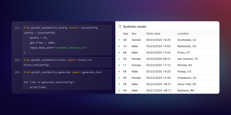Focus notebook cell [2] with train_rnn code
The image size is (231, 115).
click(67, 62)
